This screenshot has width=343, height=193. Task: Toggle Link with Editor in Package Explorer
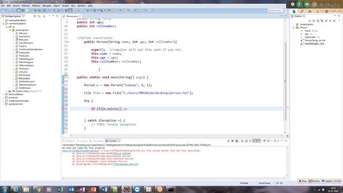click(39, 16)
